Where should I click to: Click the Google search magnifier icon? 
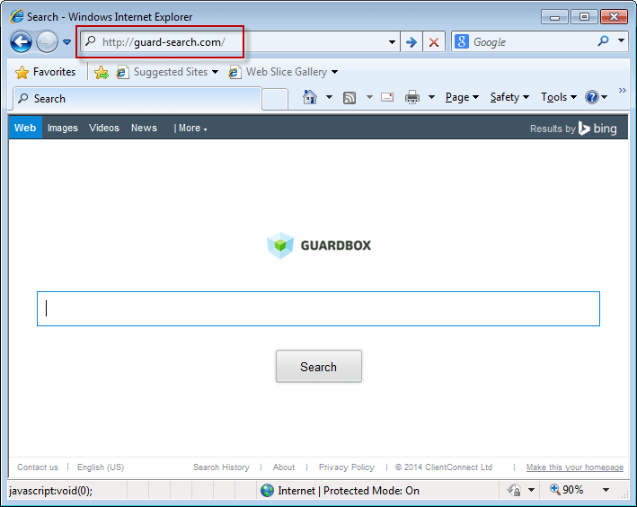[x=603, y=41]
